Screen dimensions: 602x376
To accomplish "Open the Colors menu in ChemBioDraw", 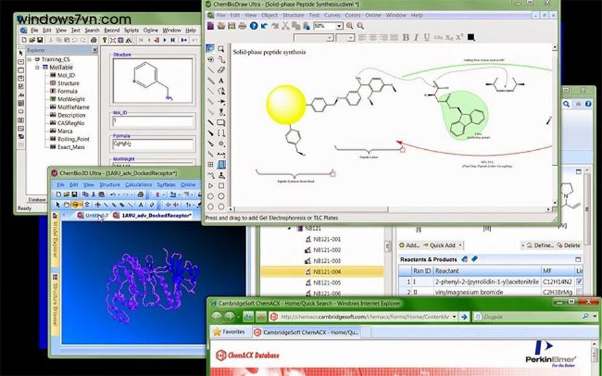I will point(353,15).
